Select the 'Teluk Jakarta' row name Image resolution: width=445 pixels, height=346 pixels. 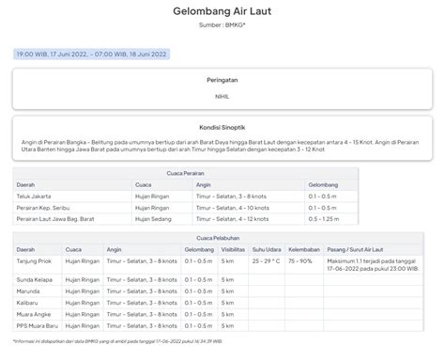point(34,197)
